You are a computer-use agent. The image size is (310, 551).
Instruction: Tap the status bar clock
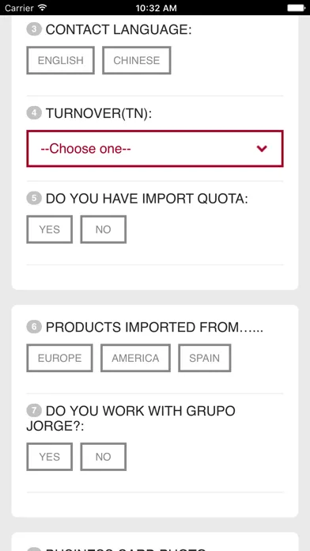(156, 8)
